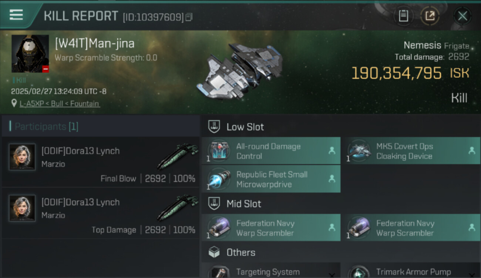Share the kill report via share icon
Screen dimensions: 481x278
click(430, 16)
